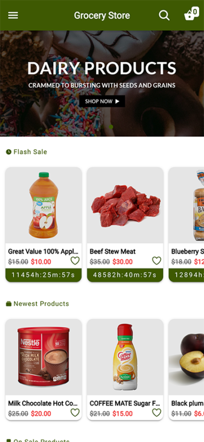Open the Nestle hot chocolate image
This screenshot has width=204, height=442.
pos(44,357)
